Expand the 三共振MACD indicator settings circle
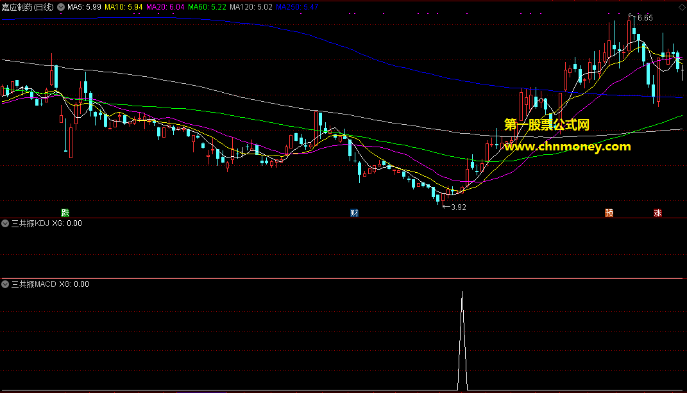 5,284
